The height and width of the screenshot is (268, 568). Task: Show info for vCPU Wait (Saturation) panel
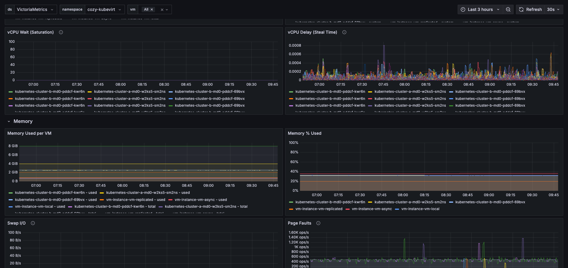[x=61, y=32]
